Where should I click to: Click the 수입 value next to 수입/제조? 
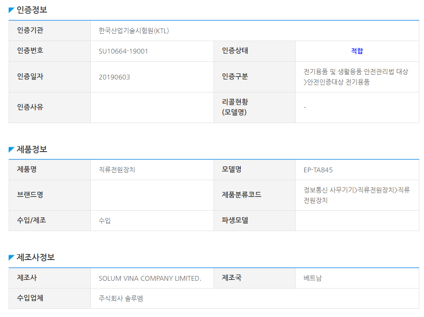point(105,221)
